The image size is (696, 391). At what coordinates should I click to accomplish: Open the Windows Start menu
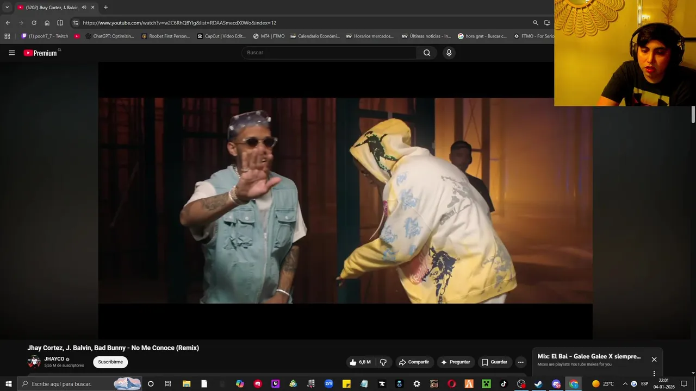8,384
